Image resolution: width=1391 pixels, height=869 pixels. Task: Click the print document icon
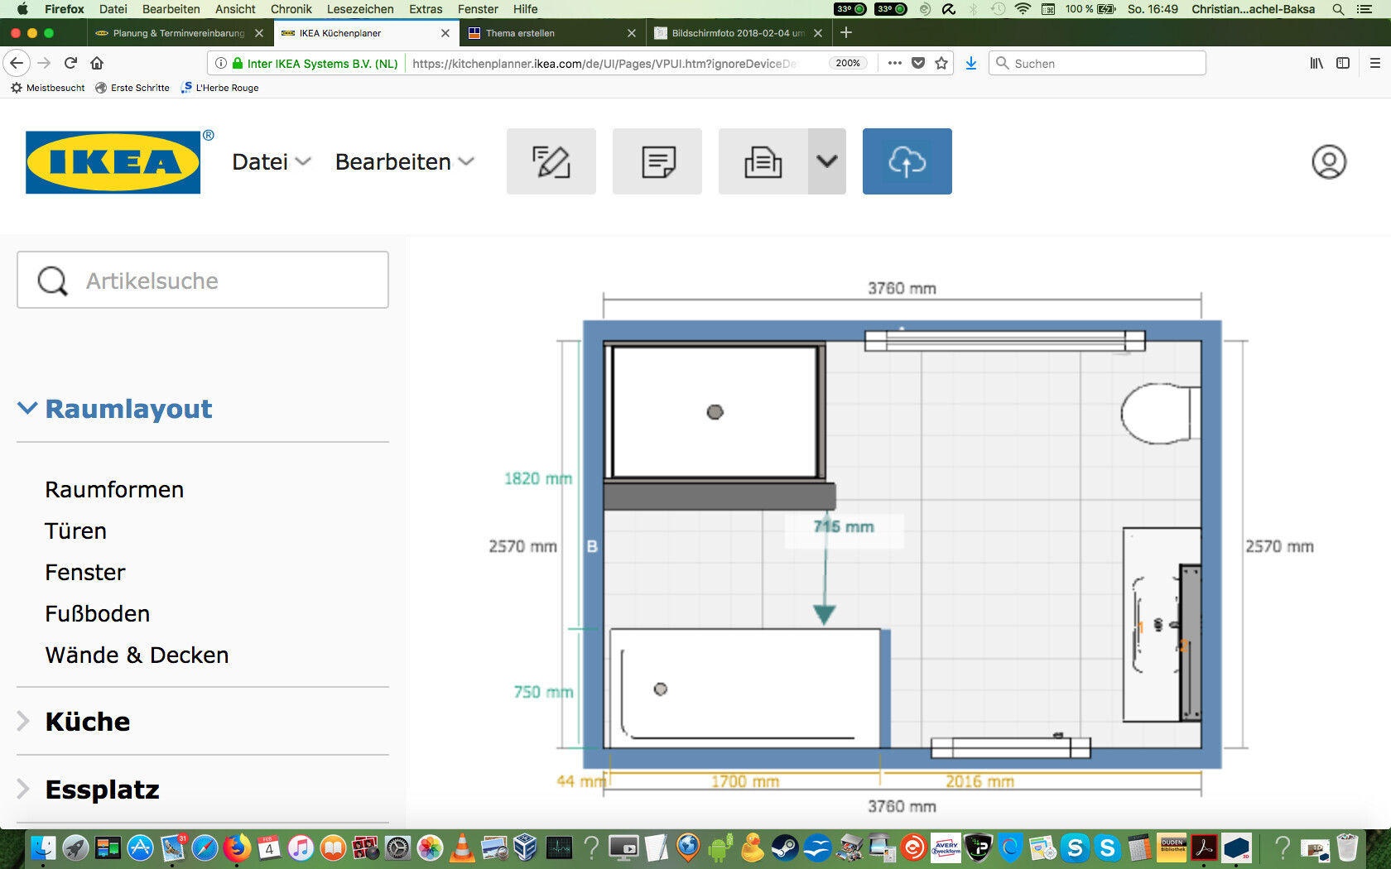pyautogui.click(x=763, y=161)
